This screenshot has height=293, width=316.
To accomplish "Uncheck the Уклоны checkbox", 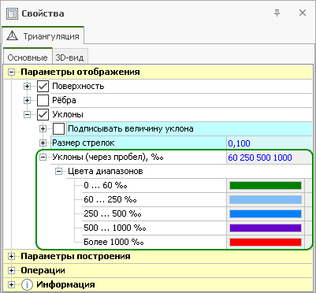I will pos(43,114).
